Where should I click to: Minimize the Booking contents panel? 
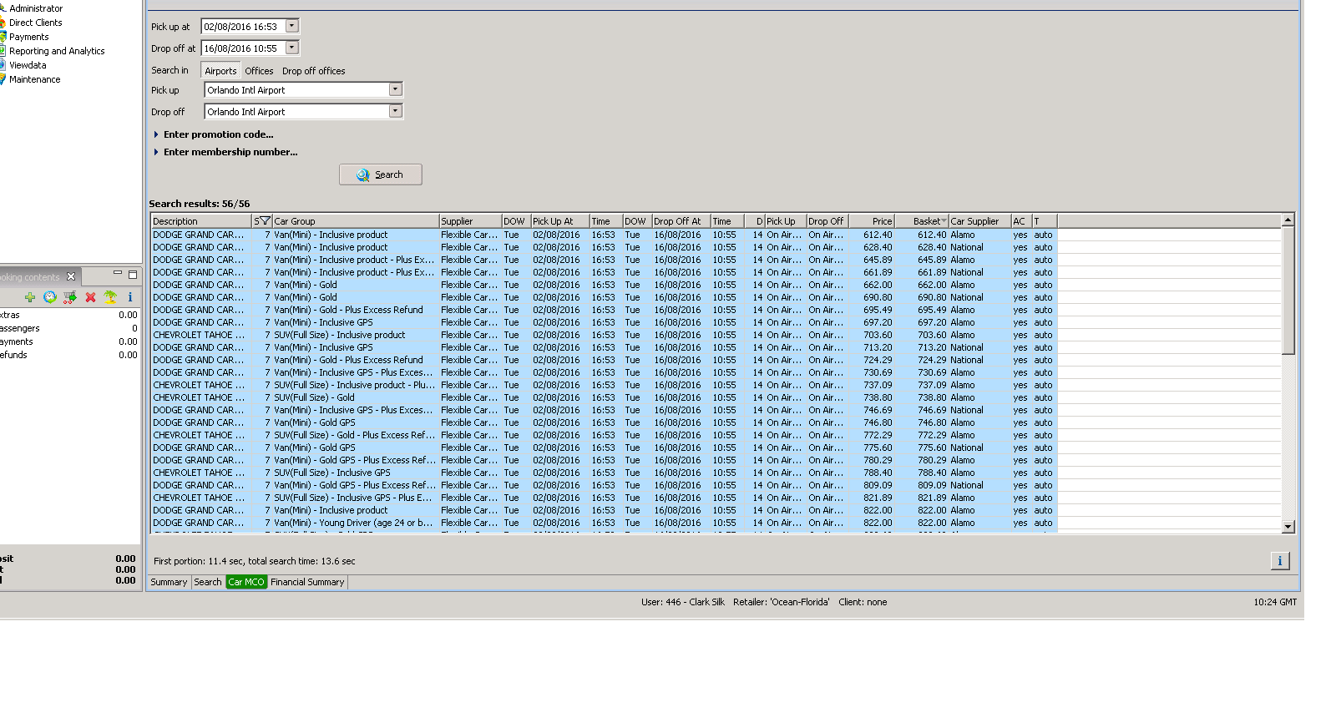click(x=118, y=274)
